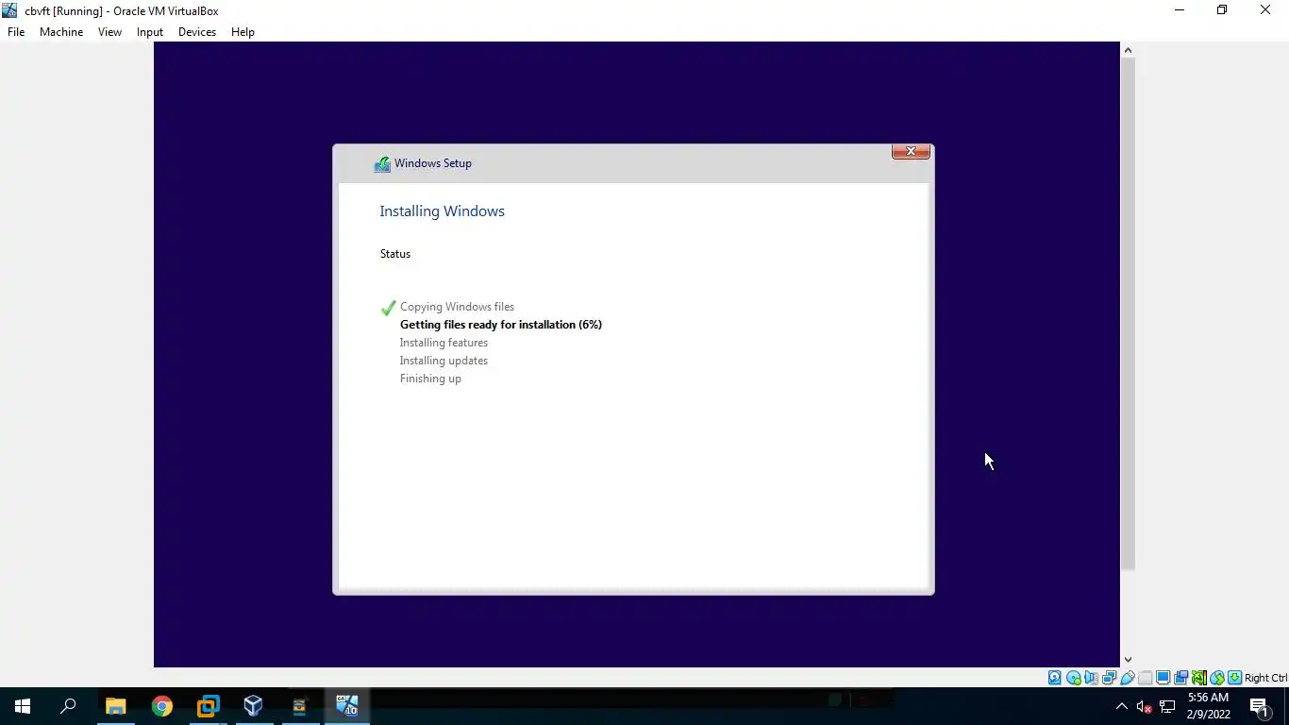Image resolution: width=1289 pixels, height=725 pixels.
Task: Click the CPU execution status icon
Action: [1199, 678]
